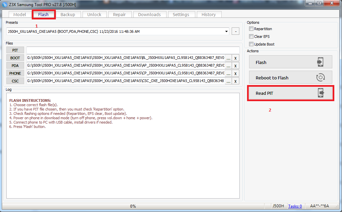Click inside the empty PIT path field
The width and height of the screenshot is (342, 212).
click(133, 50)
